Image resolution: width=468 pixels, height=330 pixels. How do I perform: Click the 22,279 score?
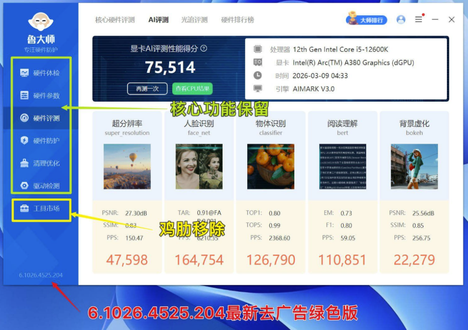click(x=414, y=260)
